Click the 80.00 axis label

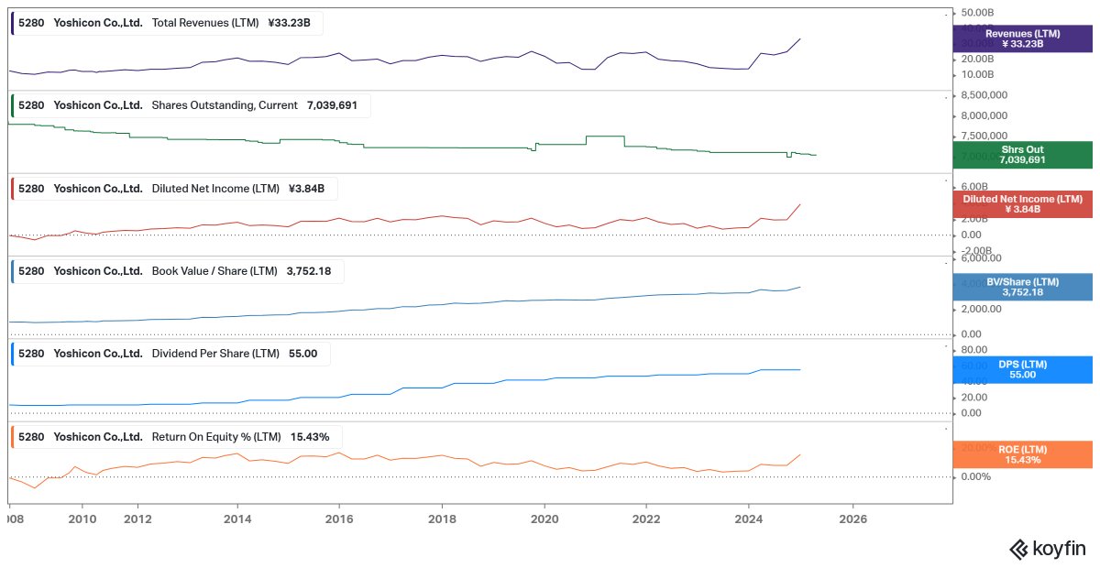(x=973, y=350)
